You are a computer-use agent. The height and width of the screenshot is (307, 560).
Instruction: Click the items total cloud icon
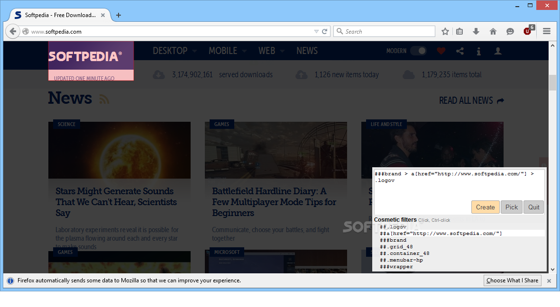click(x=409, y=74)
